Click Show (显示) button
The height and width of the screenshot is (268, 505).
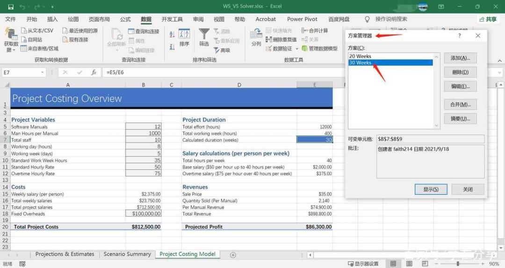pyautogui.click(x=431, y=189)
